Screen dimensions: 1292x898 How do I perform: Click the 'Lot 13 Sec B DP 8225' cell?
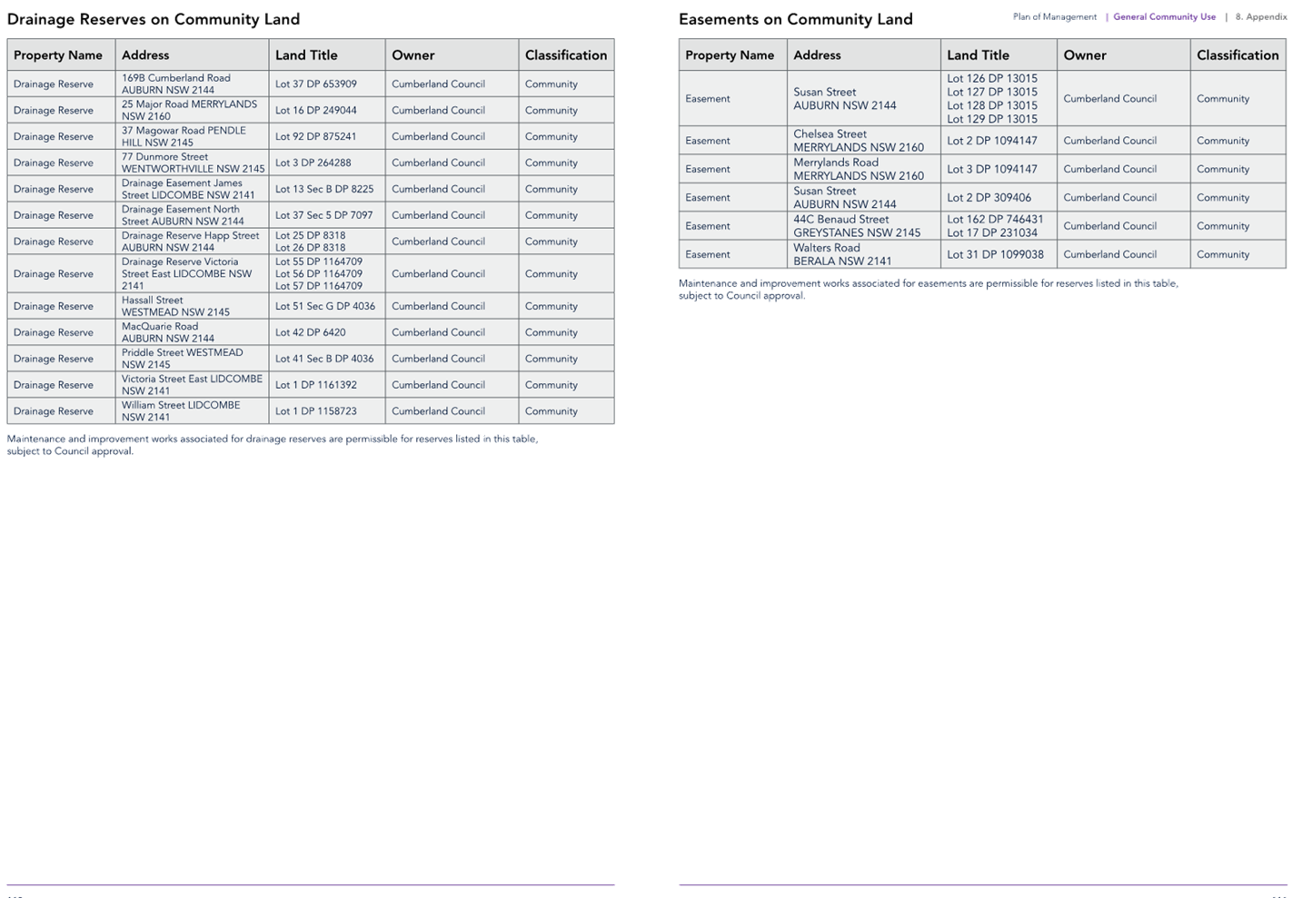point(327,189)
